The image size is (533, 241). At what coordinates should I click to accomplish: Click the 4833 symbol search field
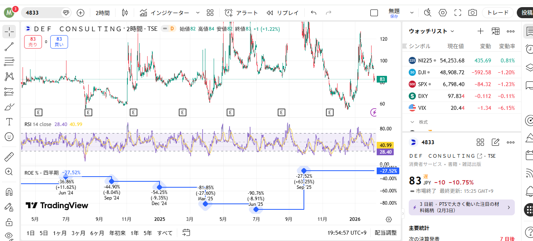[42, 13]
